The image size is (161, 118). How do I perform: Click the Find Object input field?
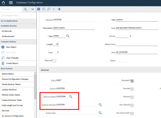(11, 9)
